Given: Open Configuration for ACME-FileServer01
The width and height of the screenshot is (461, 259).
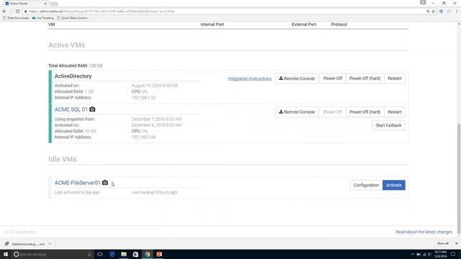Looking at the screenshot, I should 366,185.
